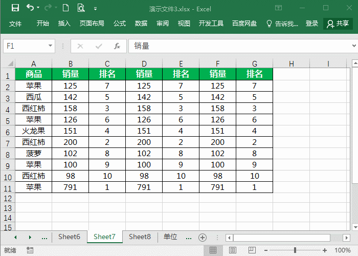Add a new sheet with plus icon

203,238
